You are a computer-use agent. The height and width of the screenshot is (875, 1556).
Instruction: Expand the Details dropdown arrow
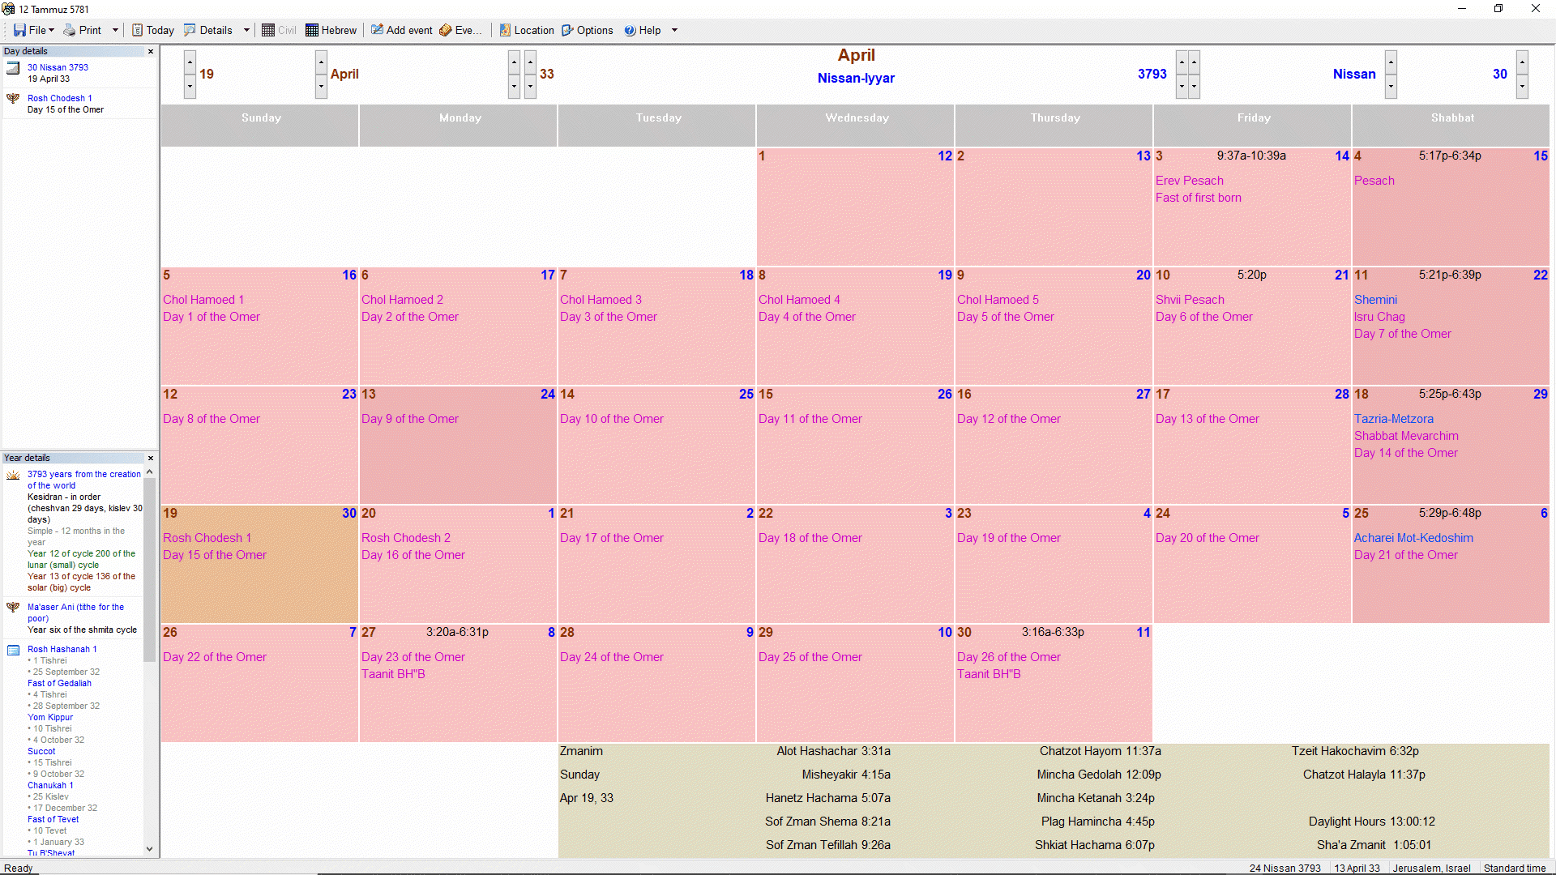(246, 30)
